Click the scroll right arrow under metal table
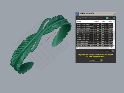Screen dimensions: 124x93 [x=112, y=48]
